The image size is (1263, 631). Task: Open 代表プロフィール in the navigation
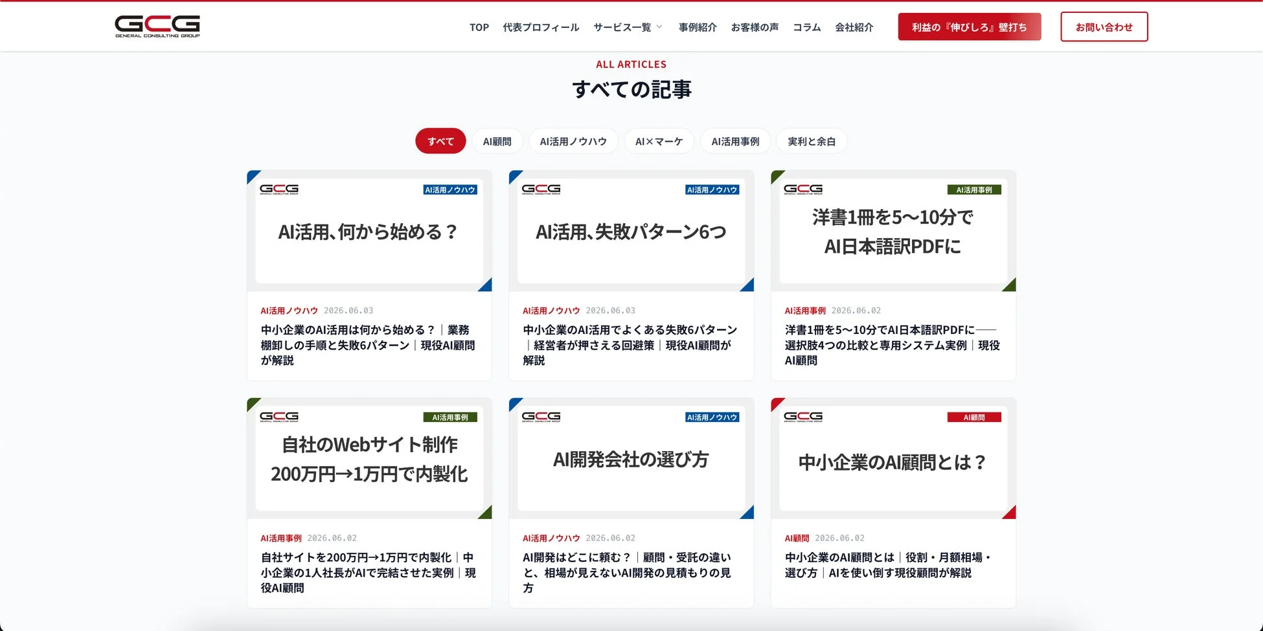541,27
